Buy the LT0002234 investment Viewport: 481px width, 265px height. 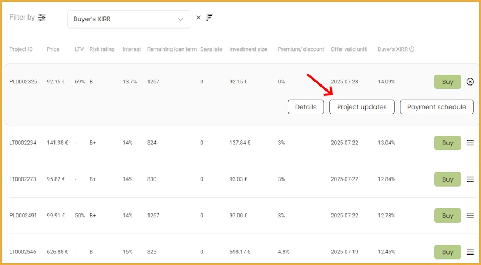[447, 143]
